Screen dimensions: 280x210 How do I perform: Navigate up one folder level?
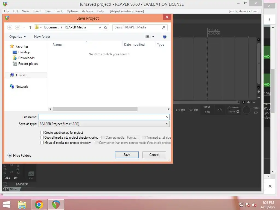30,27
